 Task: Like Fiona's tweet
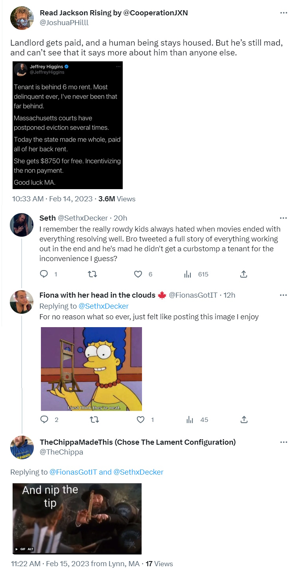(140, 420)
